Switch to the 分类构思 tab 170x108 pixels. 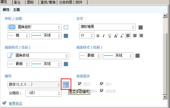tap(65, 2)
